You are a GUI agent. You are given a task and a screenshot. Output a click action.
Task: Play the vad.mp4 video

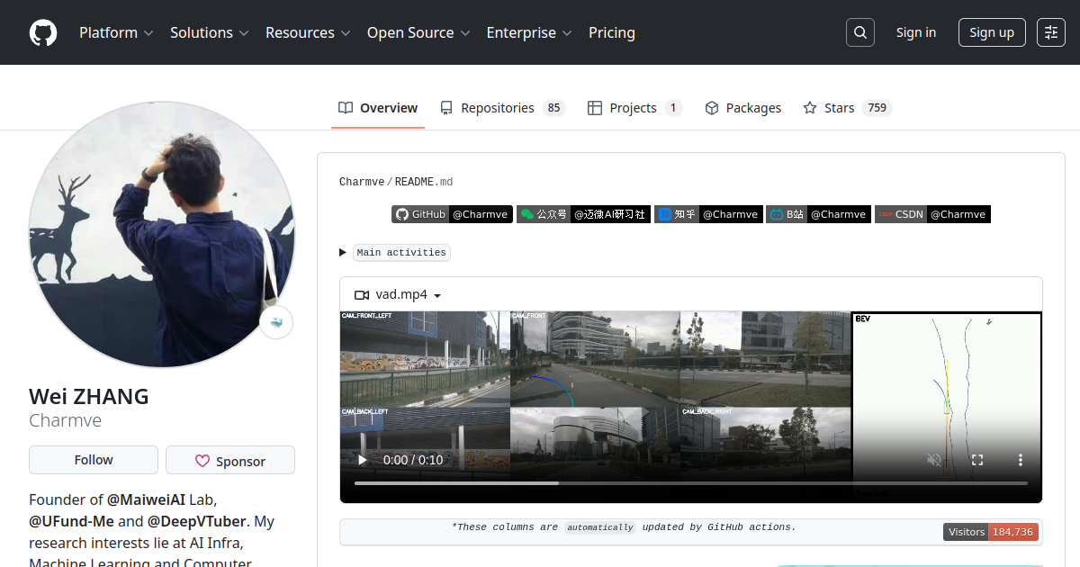point(363,460)
